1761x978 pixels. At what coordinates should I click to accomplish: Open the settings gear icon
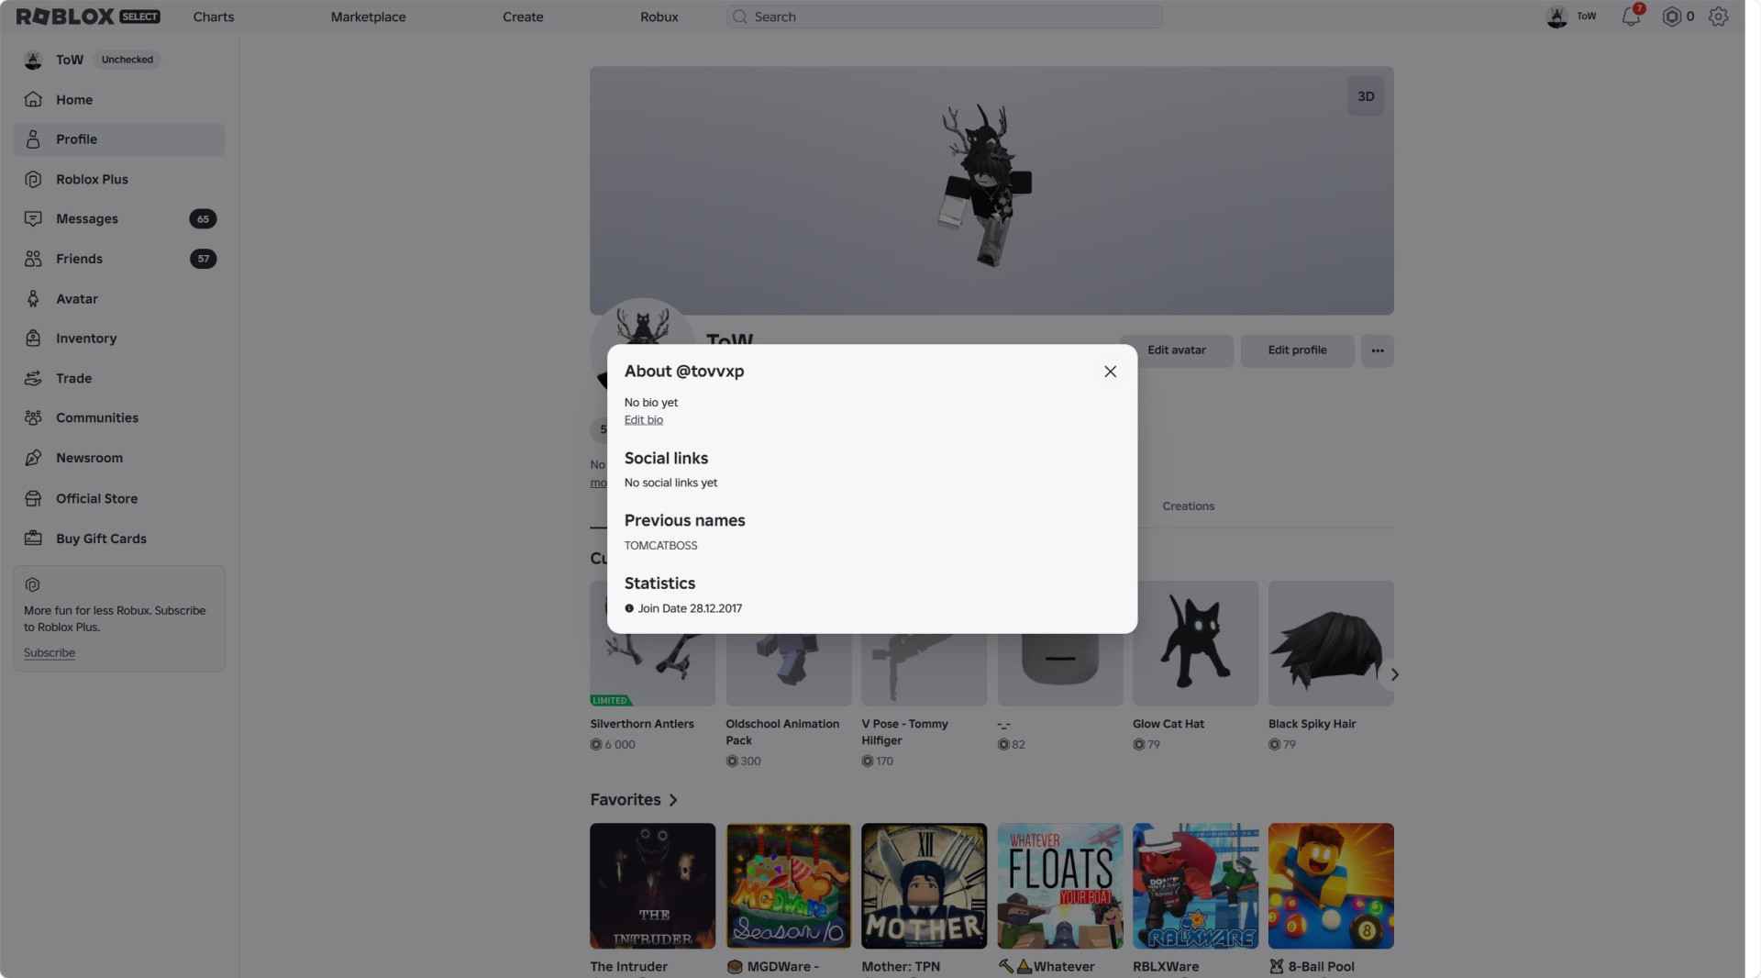(x=1719, y=17)
